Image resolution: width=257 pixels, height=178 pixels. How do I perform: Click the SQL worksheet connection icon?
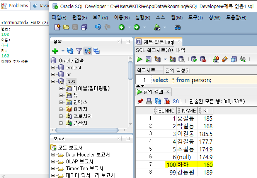pos(157,27)
